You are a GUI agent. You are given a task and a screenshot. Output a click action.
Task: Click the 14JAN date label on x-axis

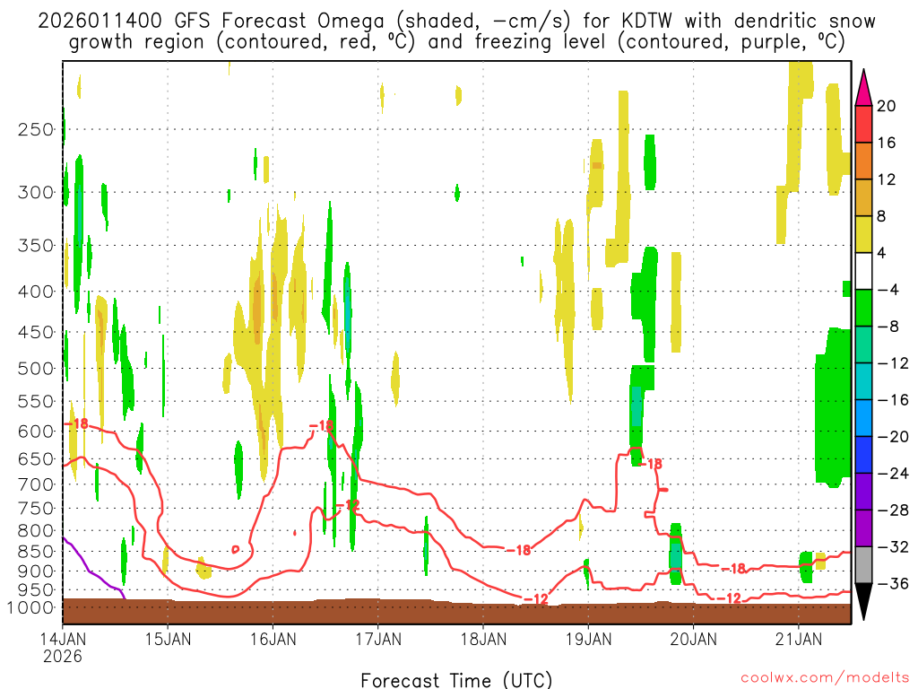[x=63, y=639]
